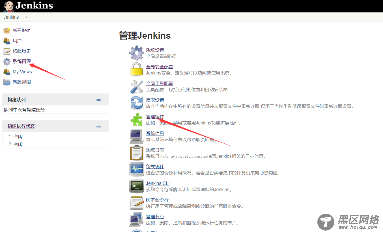Click the 系统设置 gear icon
The height and width of the screenshot is (232, 383).
(137, 53)
